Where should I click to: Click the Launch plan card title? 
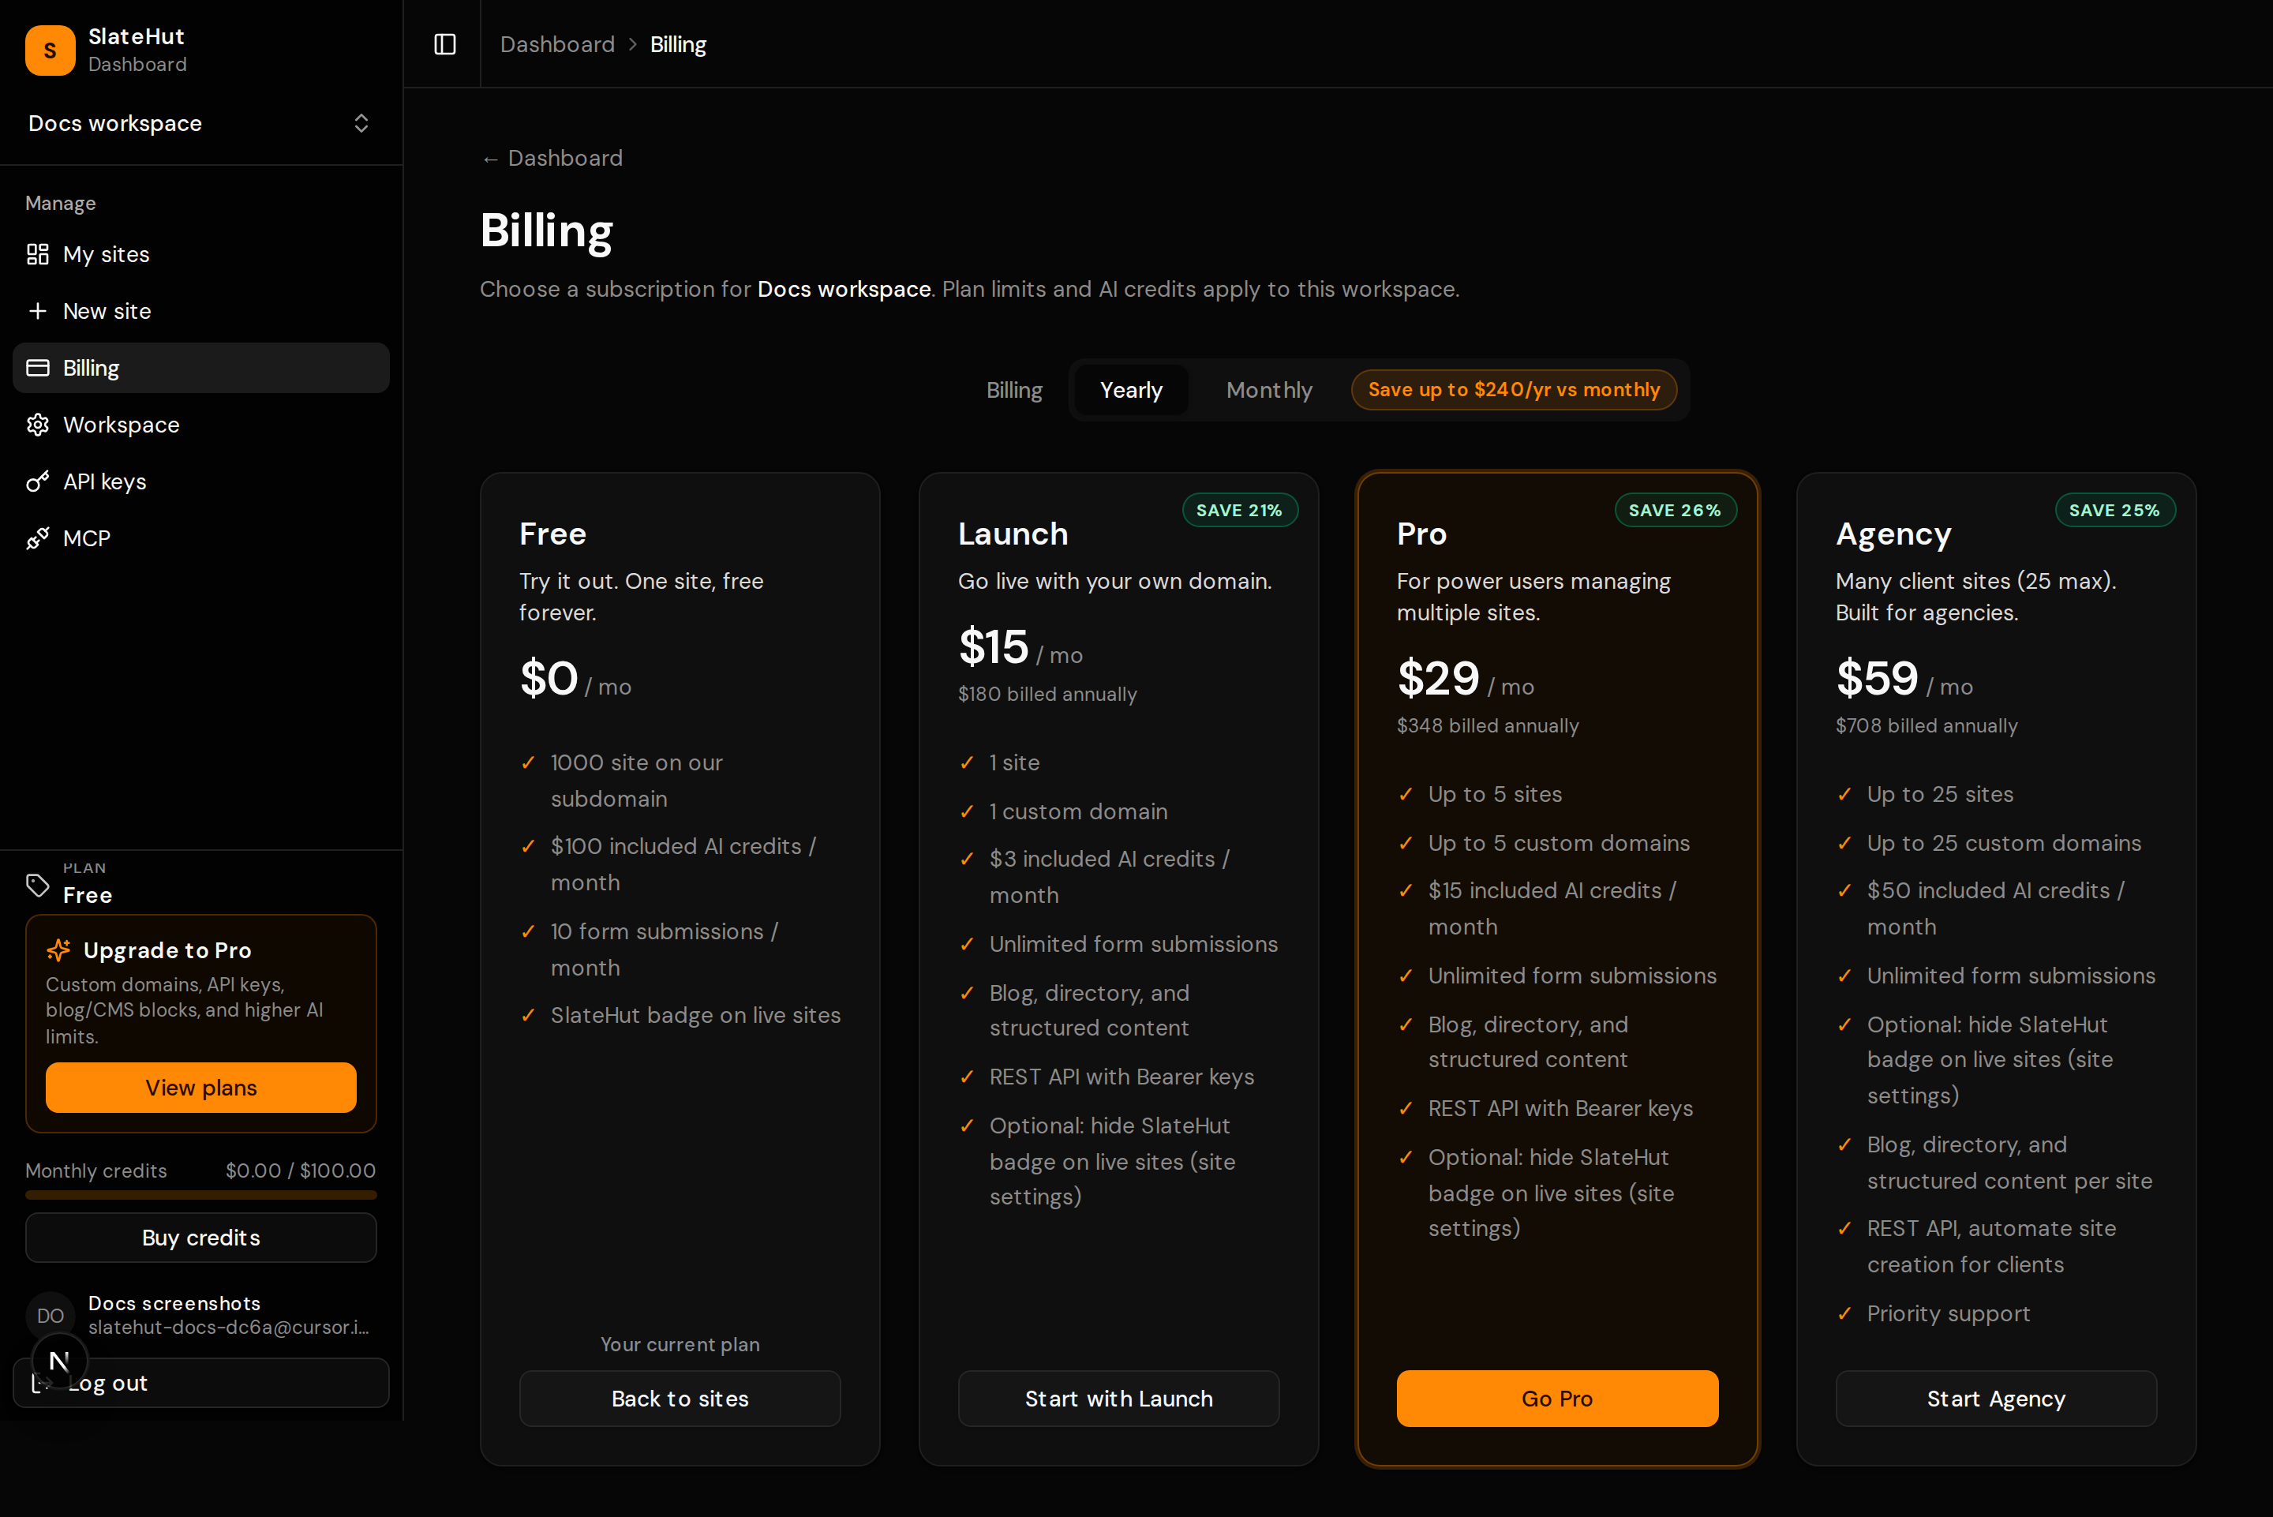(1013, 533)
